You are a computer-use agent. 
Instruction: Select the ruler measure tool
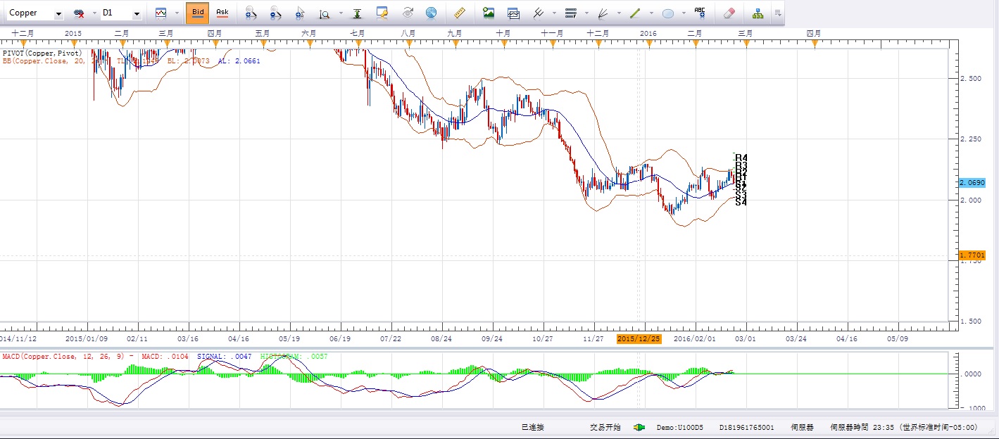(x=460, y=13)
